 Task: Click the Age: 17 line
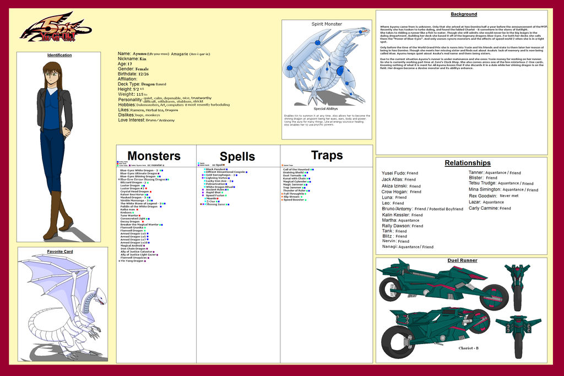click(125, 64)
